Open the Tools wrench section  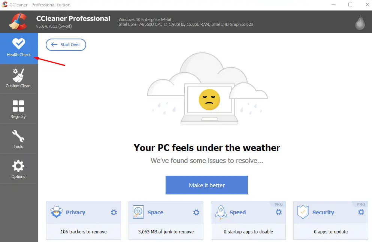click(18, 139)
